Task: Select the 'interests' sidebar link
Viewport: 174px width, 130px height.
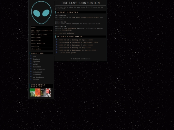Action: pos(41,38)
